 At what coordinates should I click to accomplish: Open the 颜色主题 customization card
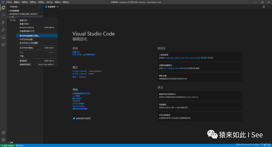(x=200, y=77)
